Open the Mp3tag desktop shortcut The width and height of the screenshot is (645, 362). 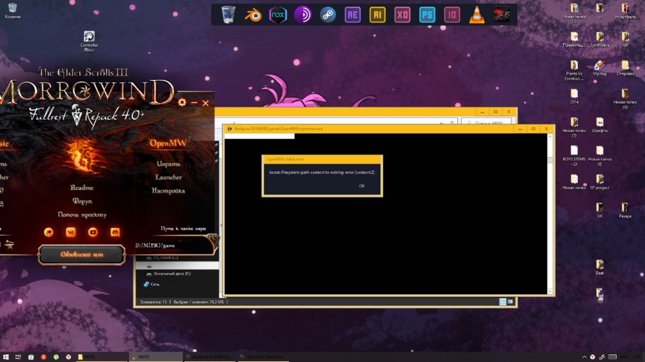[599, 68]
